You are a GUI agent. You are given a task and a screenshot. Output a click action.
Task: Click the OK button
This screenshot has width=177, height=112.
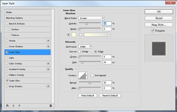click(x=159, y=12)
